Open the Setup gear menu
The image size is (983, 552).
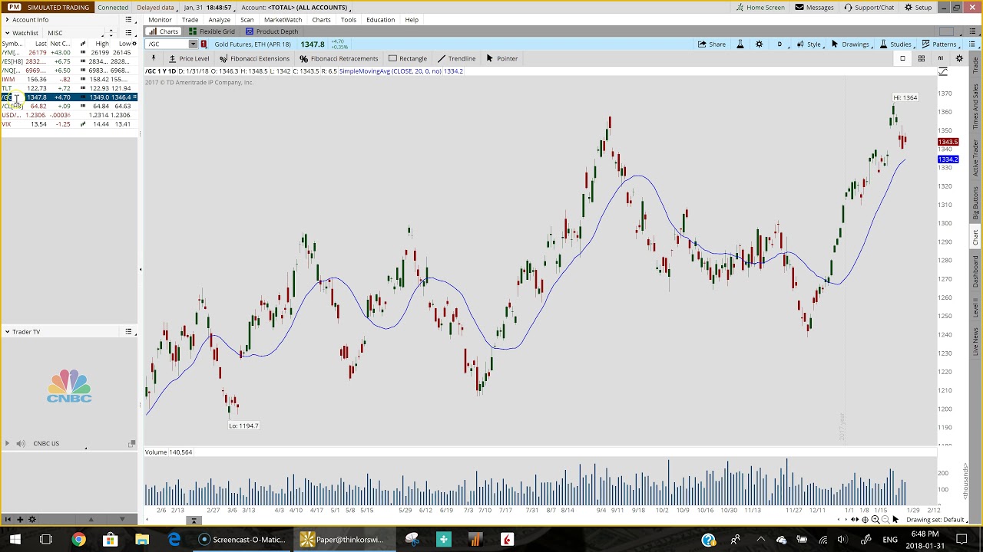click(x=918, y=8)
